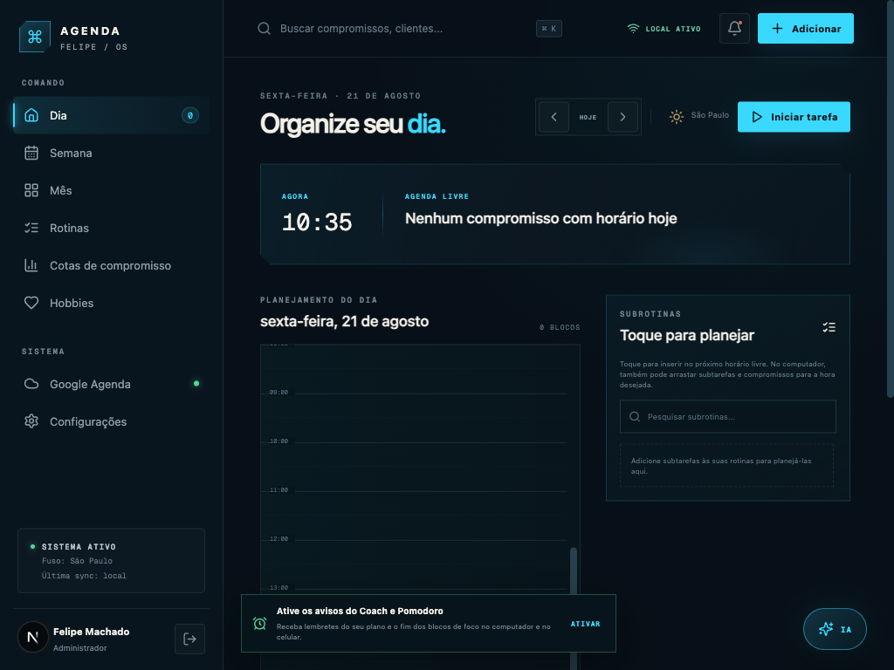
Task: Jump to HOJE
Action: 588,117
